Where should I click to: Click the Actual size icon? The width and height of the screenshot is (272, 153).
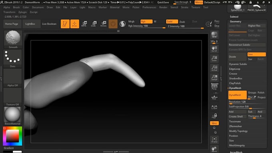pyautogui.click(x=214, y=68)
